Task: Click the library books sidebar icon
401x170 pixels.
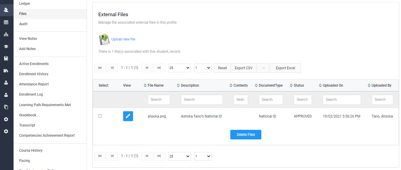Action: pos(6,71)
